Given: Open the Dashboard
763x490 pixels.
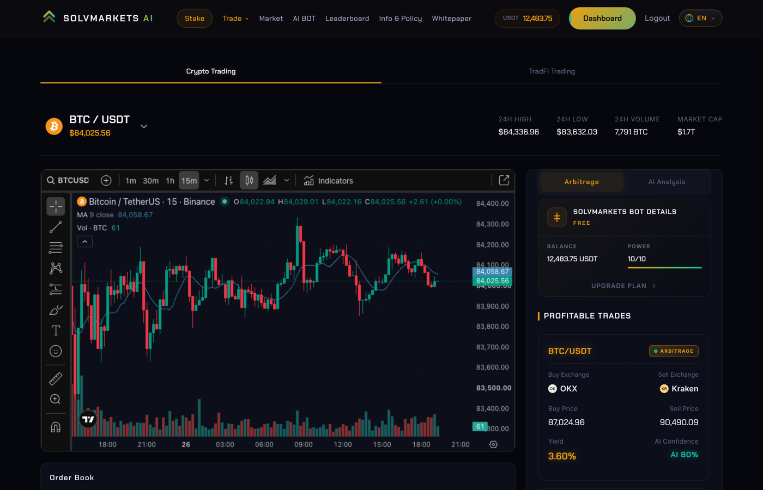Looking at the screenshot, I should pyautogui.click(x=602, y=19).
